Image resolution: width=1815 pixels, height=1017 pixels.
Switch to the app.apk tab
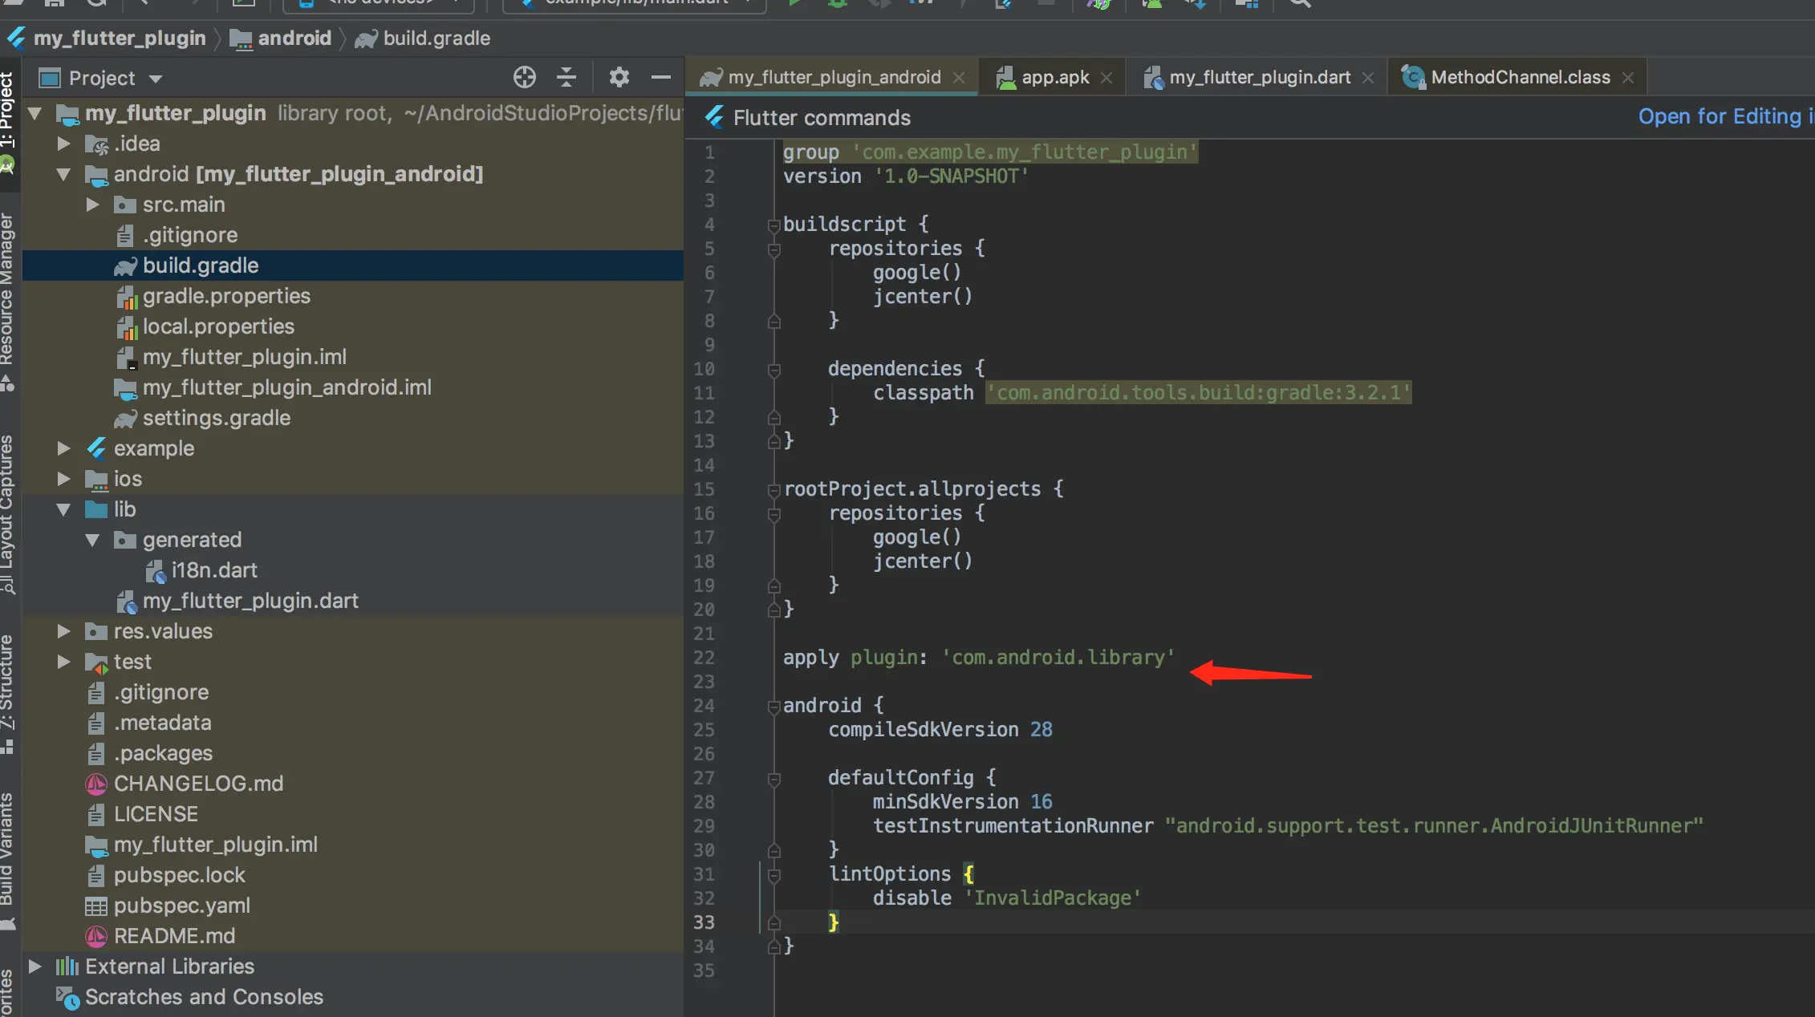(1054, 78)
